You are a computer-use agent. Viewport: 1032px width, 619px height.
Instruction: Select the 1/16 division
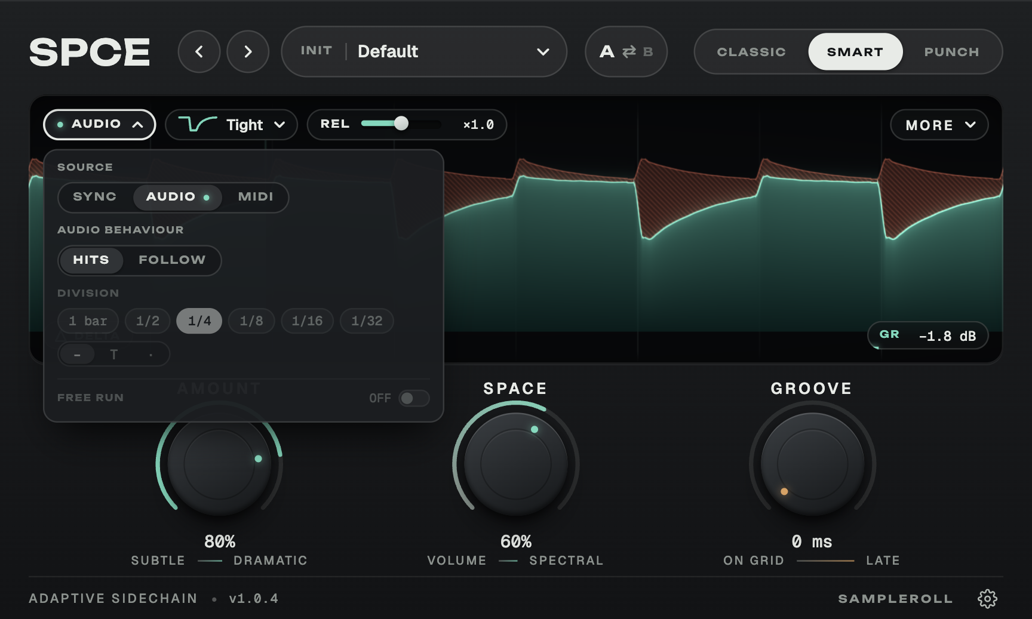coord(307,321)
